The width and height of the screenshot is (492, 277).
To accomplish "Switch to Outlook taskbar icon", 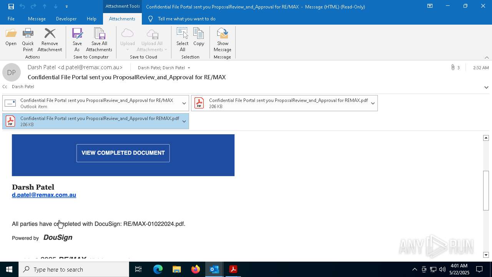I will (214, 269).
